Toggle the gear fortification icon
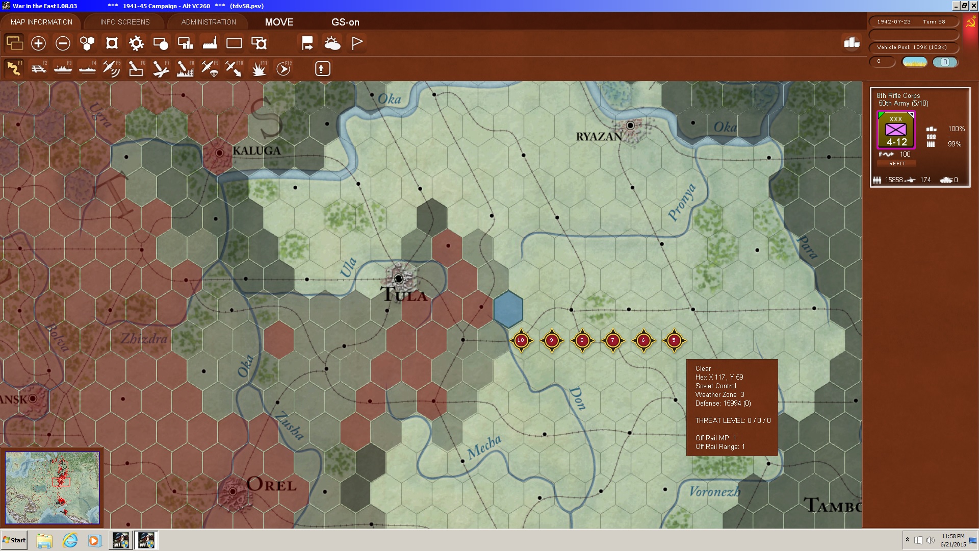Viewport: 979px width, 551px height. coord(136,43)
